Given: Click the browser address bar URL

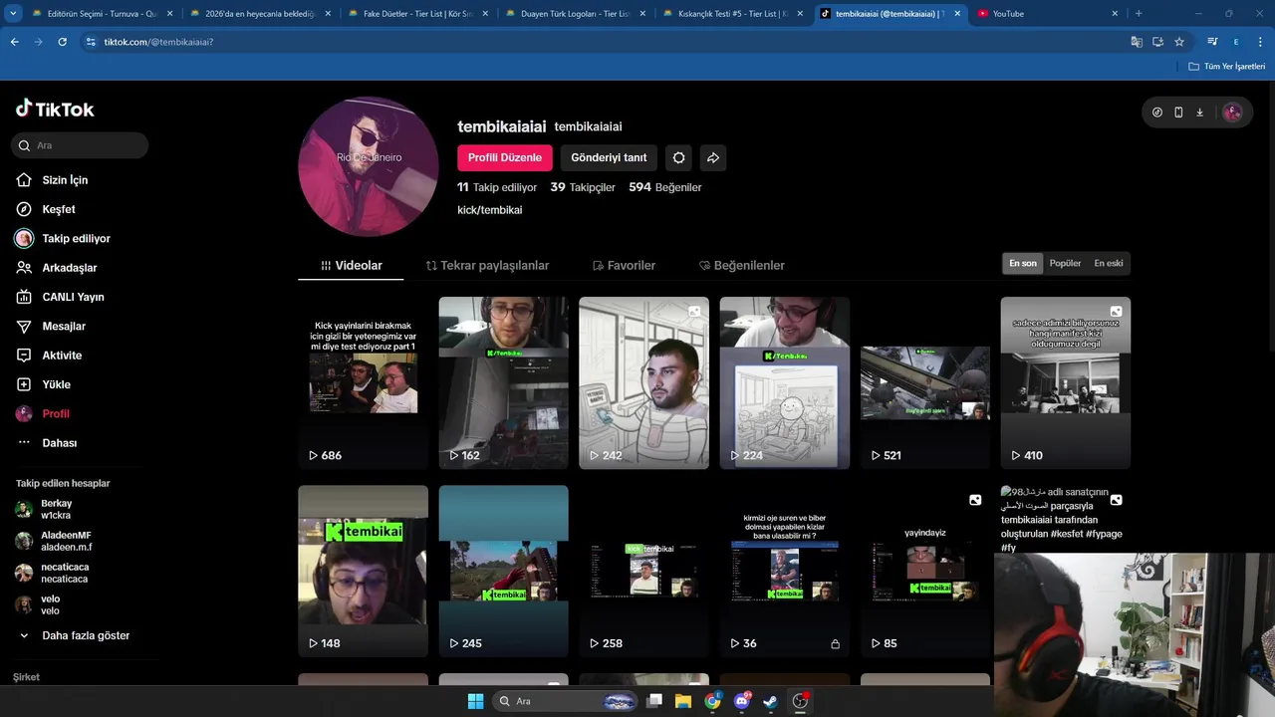Looking at the screenshot, I should pos(158,42).
